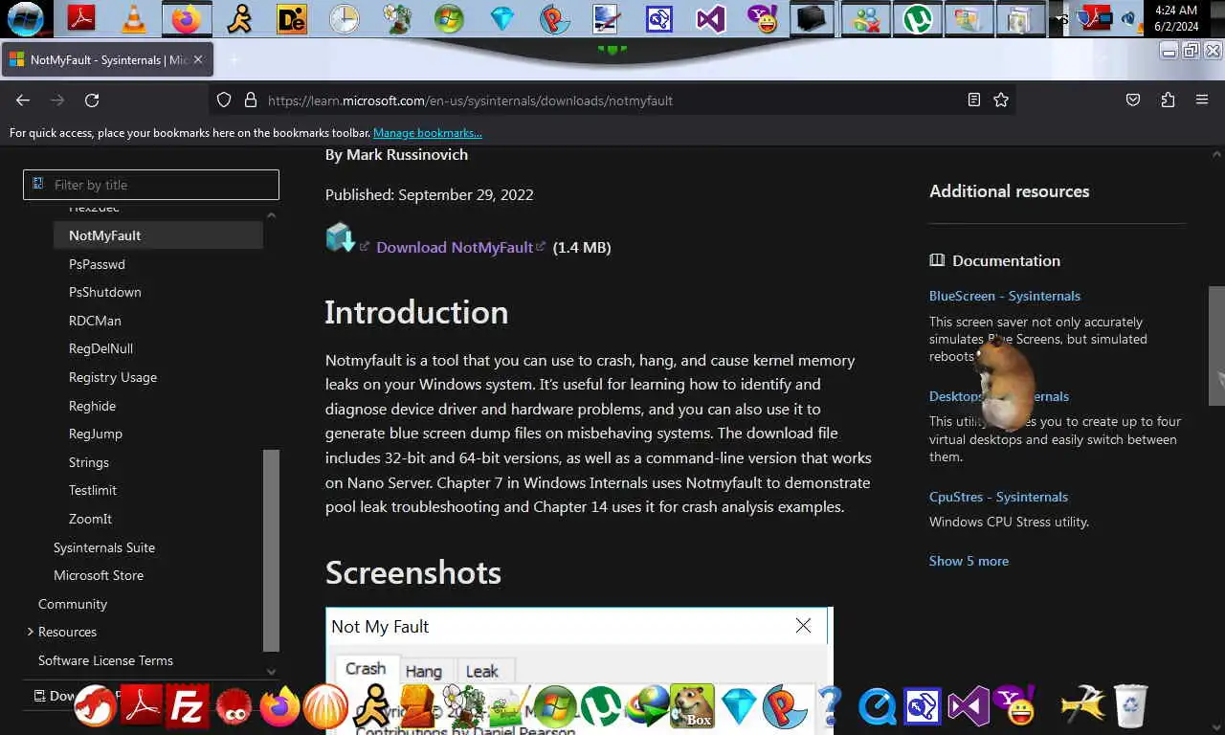Open Yahoo Messenger in the bottom dock
The image size is (1225, 735).
coord(1014,706)
